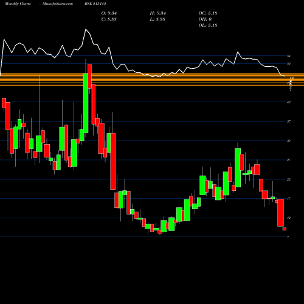The image size is (304, 304).
Task: Click the 42 price axis label
Action: pyautogui.click(x=289, y=102)
